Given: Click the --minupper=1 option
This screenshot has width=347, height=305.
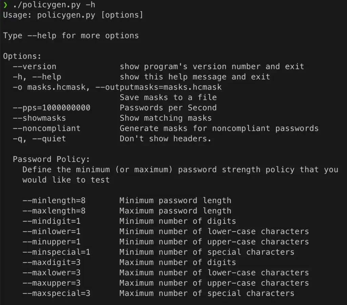Looking at the screenshot, I should coord(52,242).
